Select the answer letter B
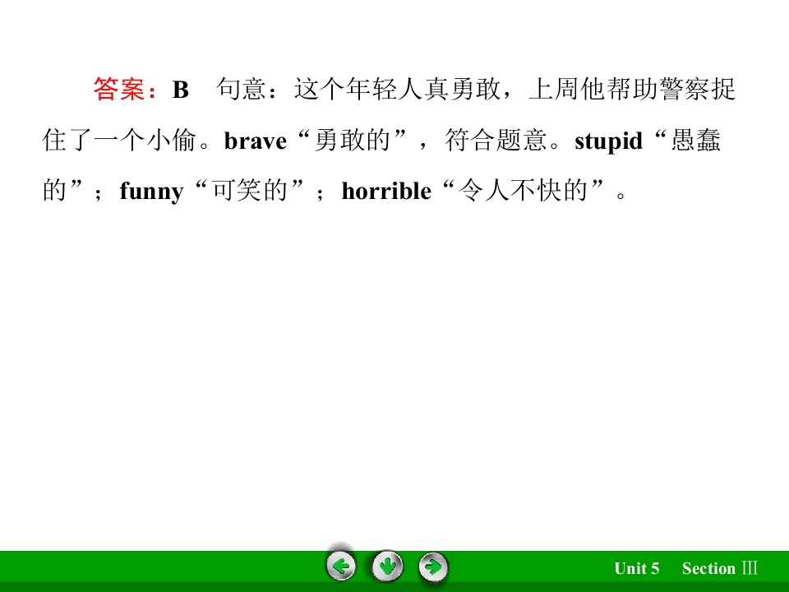The height and width of the screenshot is (592, 789). [x=181, y=90]
